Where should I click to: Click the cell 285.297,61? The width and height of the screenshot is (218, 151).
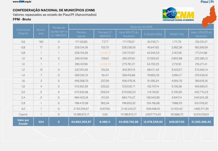click(x=129, y=58)
